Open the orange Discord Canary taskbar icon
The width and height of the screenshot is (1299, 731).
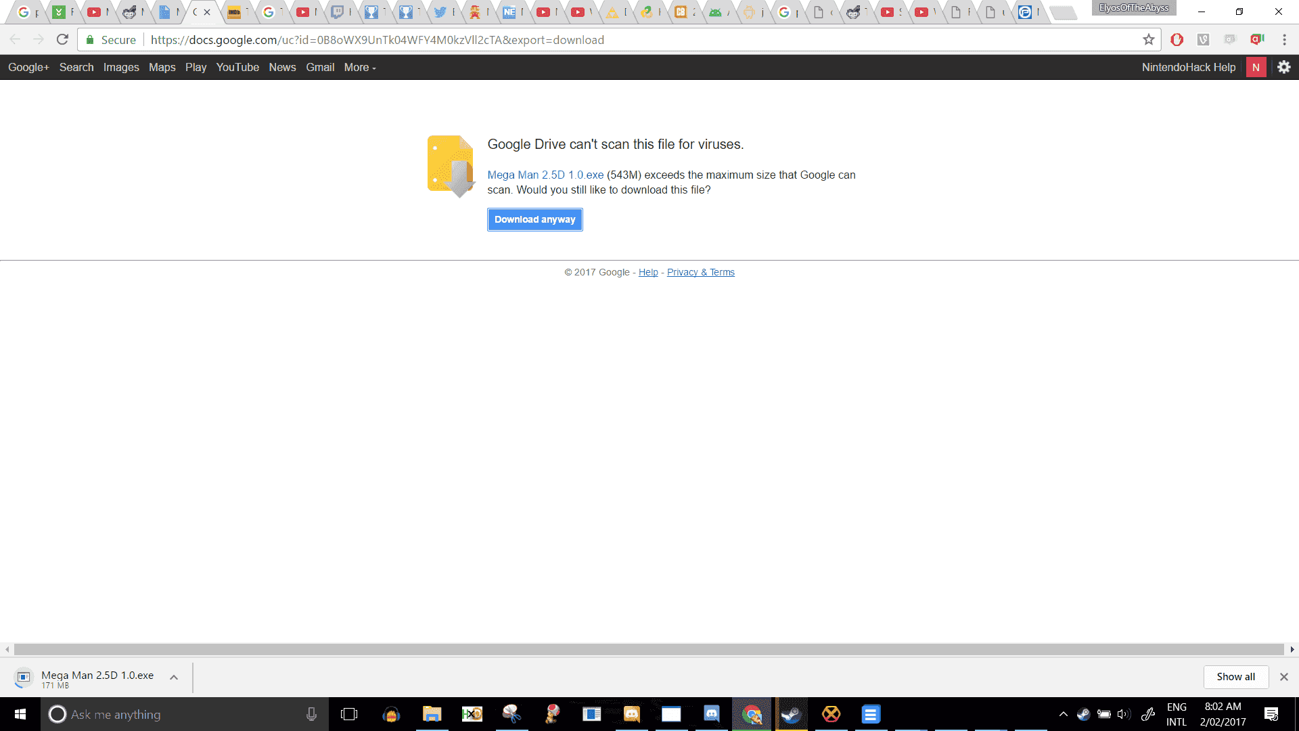[x=631, y=714]
